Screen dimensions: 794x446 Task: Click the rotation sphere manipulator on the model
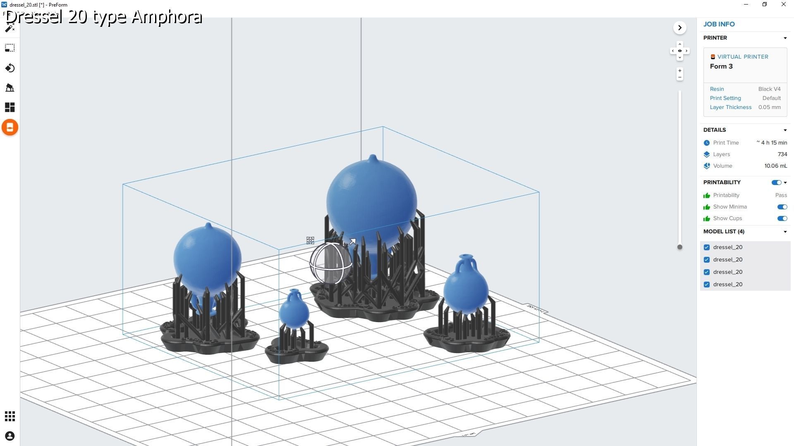point(331,263)
